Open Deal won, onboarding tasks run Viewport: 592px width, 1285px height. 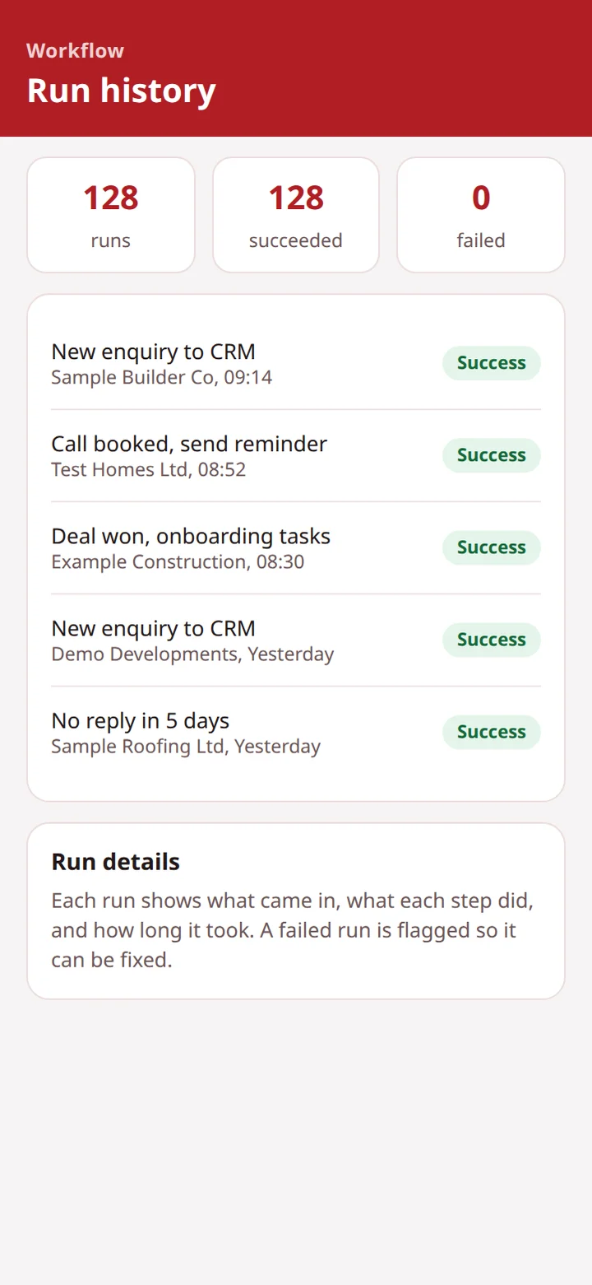[296, 548]
